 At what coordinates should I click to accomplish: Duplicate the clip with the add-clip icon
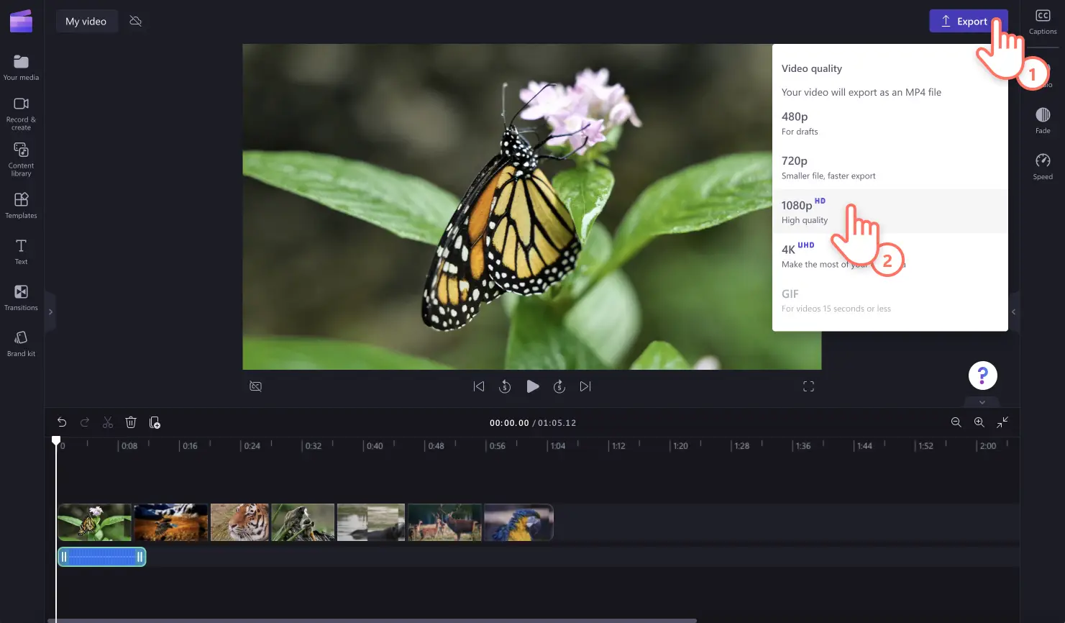tap(155, 422)
